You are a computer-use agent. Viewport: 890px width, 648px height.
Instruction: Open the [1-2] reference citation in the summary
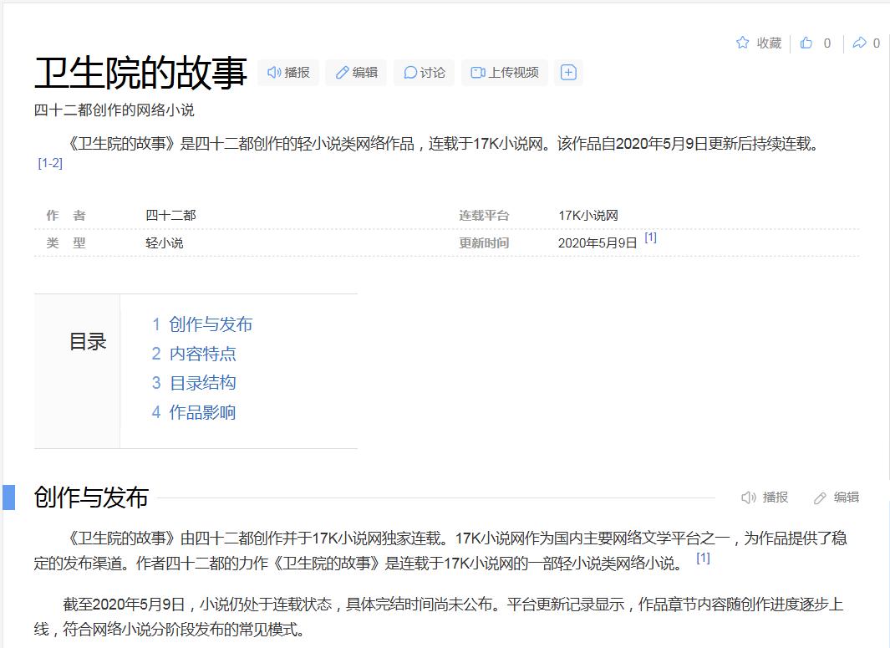pyautogui.click(x=50, y=163)
